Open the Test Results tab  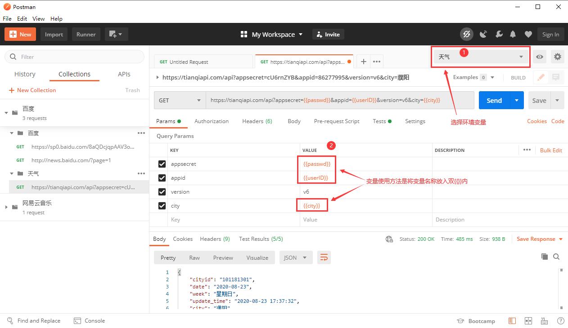click(261, 239)
